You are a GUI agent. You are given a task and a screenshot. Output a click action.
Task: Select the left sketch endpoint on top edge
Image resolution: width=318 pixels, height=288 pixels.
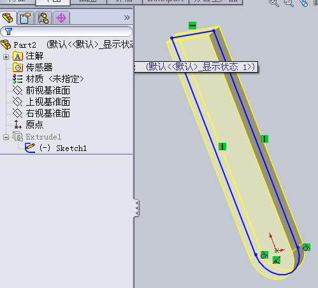click(x=171, y=38)
